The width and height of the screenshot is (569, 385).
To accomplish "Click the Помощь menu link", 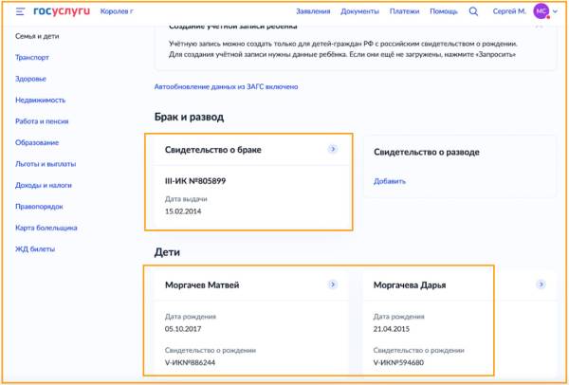I will [x=443, y=11].
